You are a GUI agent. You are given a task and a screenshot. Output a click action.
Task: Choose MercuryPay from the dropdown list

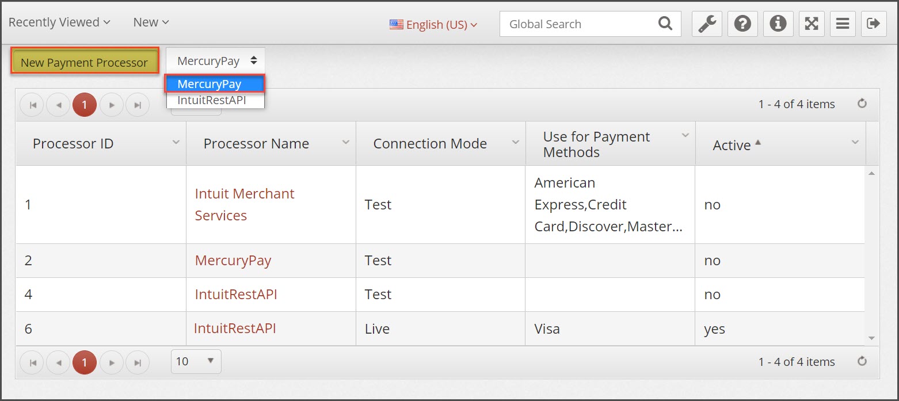click(215, 84)
